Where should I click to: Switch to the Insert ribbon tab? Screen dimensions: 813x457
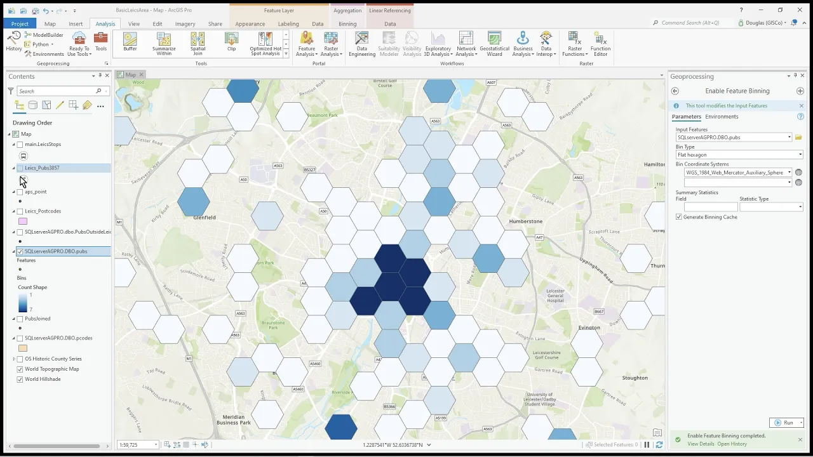[x=76, y=24]
